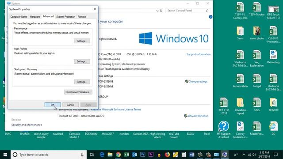Select KFR2019 desktop icon

pyautogui.click(x=273, y=105)
